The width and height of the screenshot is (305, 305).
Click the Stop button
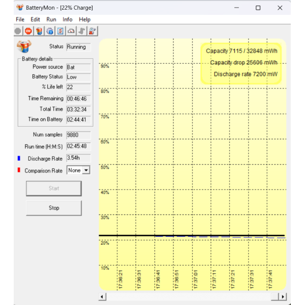pos(54,208)
